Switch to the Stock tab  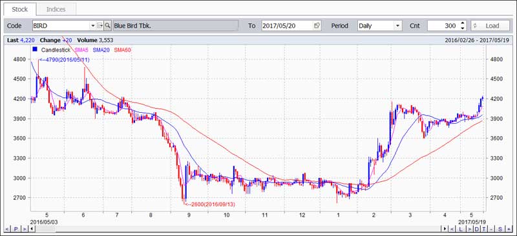pyautogui.click(x=20, y=9)
